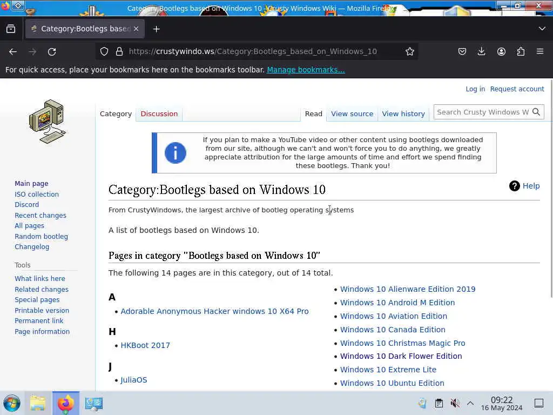Viewport: 553px width, 415px height.
Task: Open file manager from taskbar
Action: coord(38,403)
